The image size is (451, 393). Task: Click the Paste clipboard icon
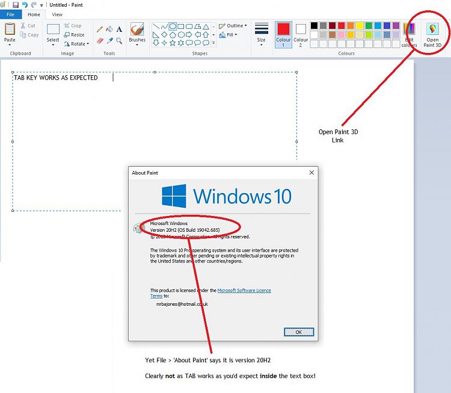[10, 29]
